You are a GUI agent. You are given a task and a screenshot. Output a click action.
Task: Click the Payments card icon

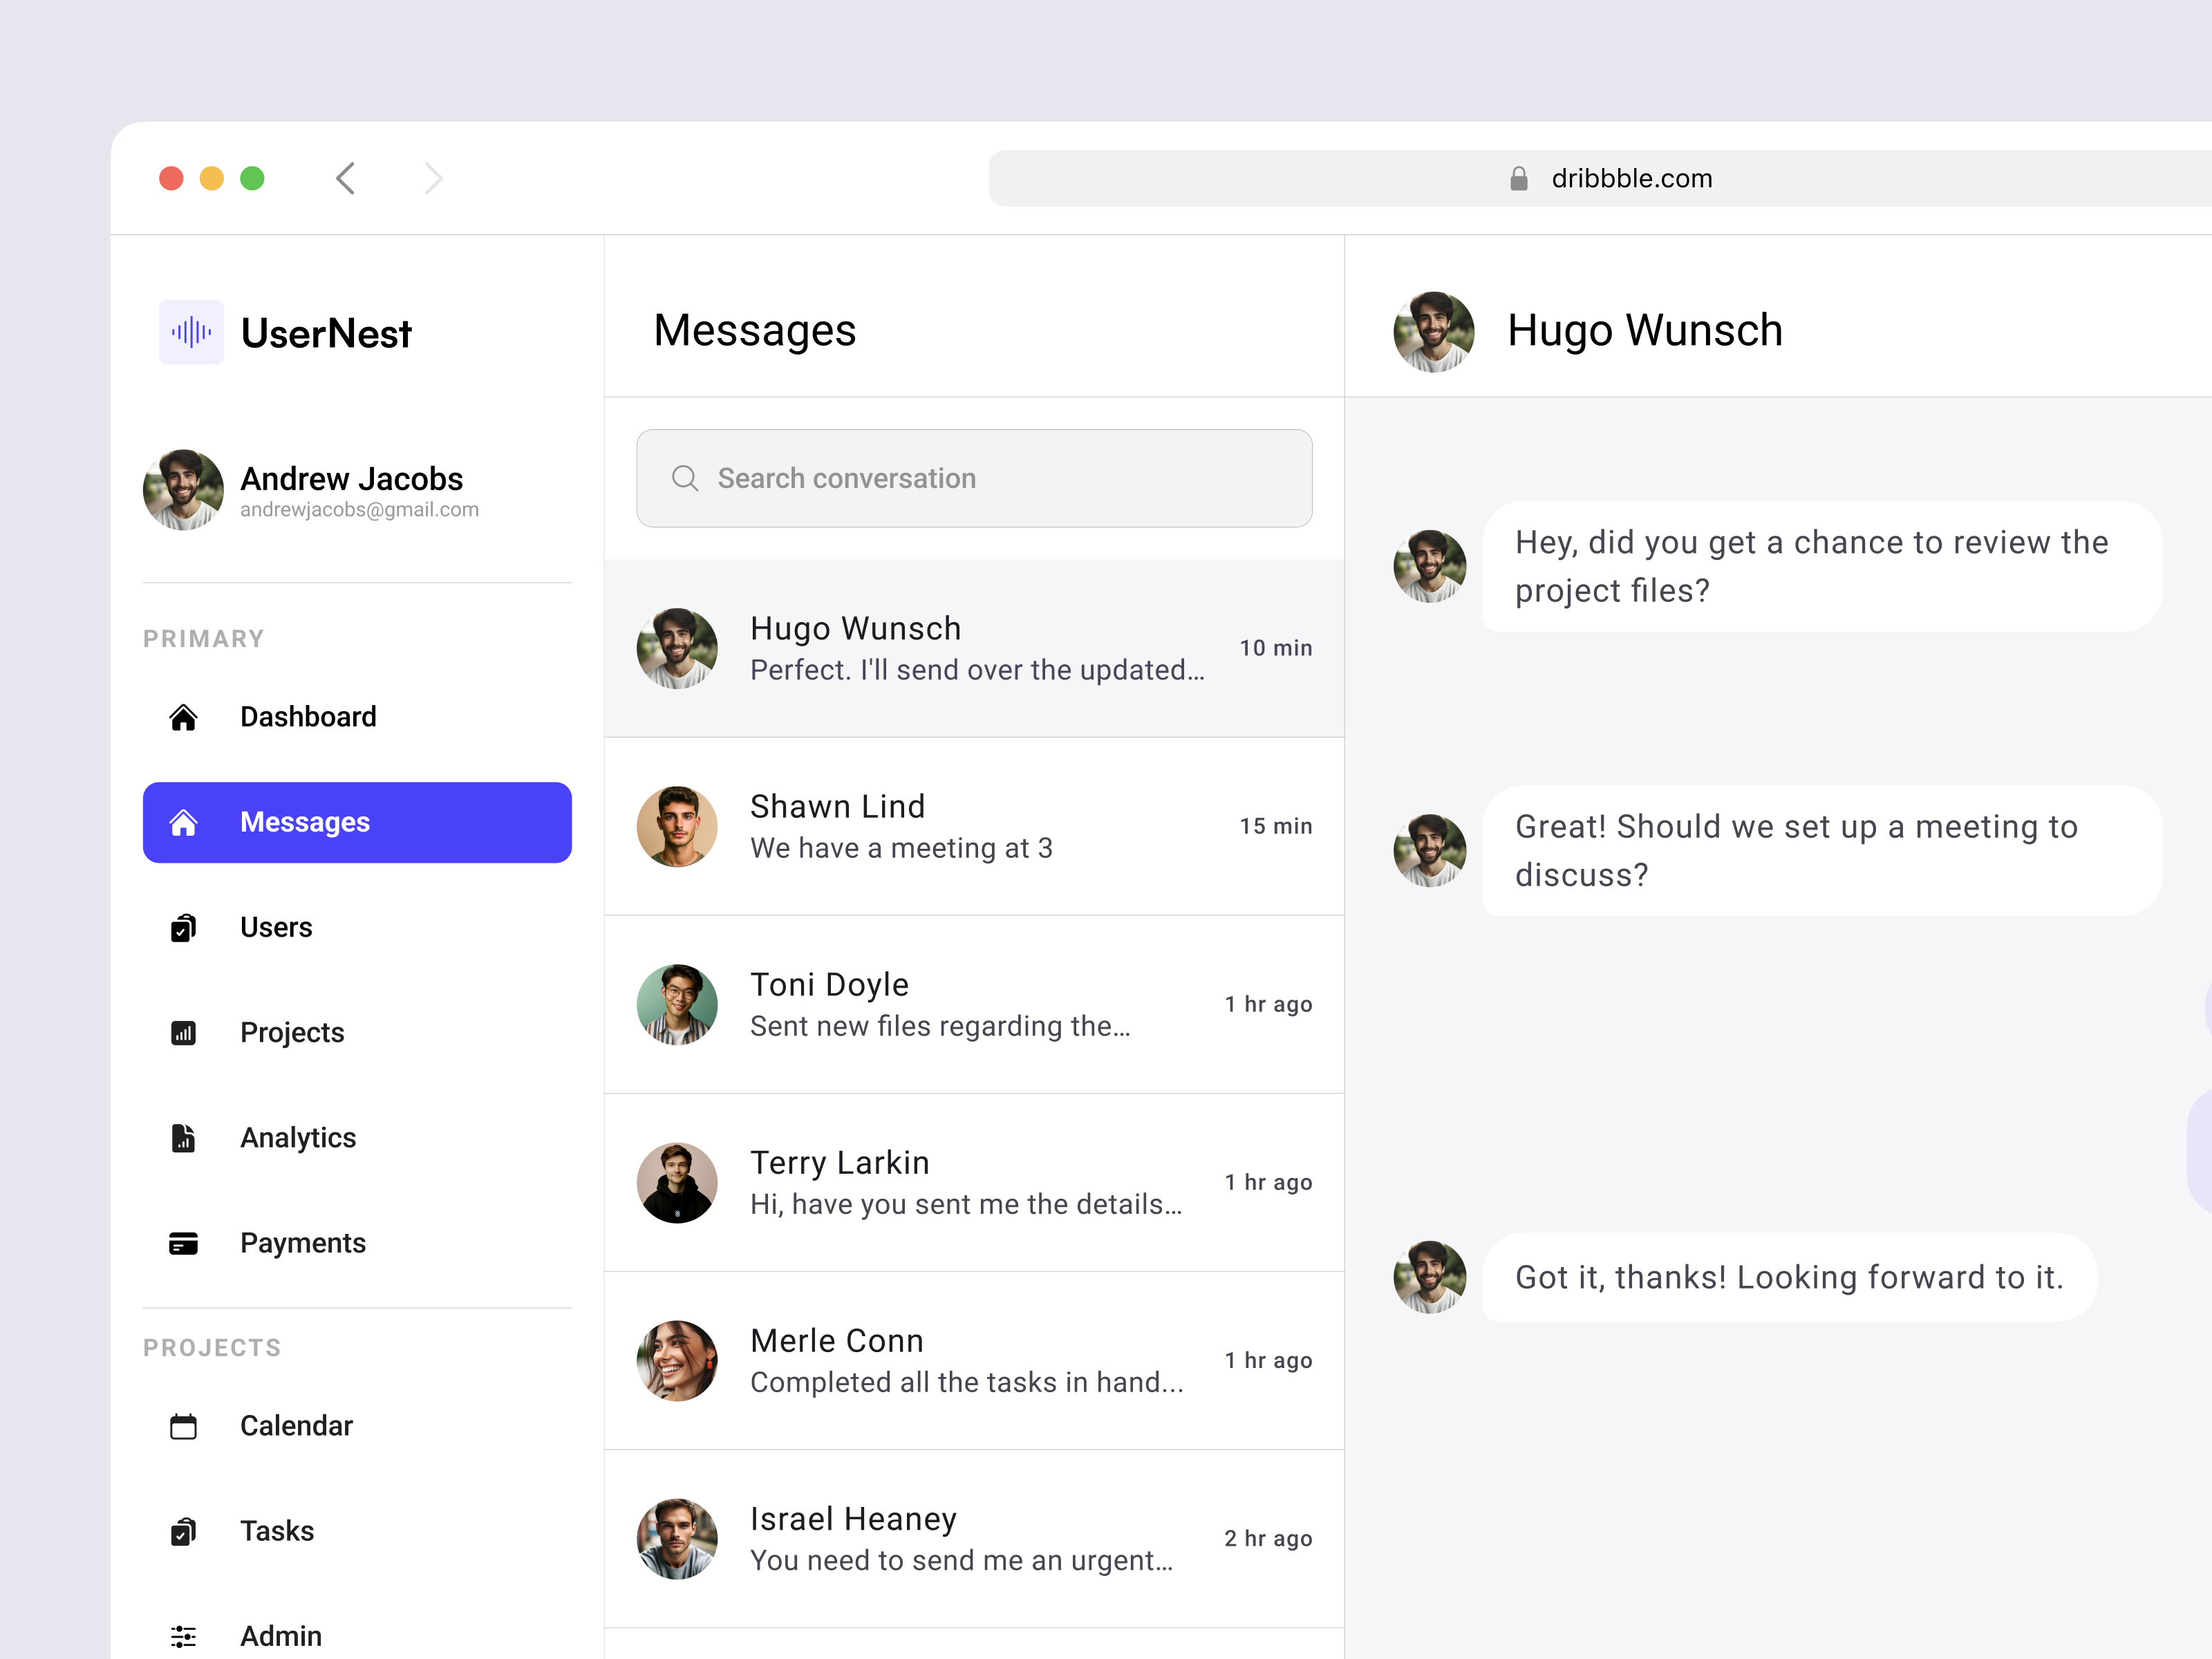pyautogui.click(x=183, y=1243)
